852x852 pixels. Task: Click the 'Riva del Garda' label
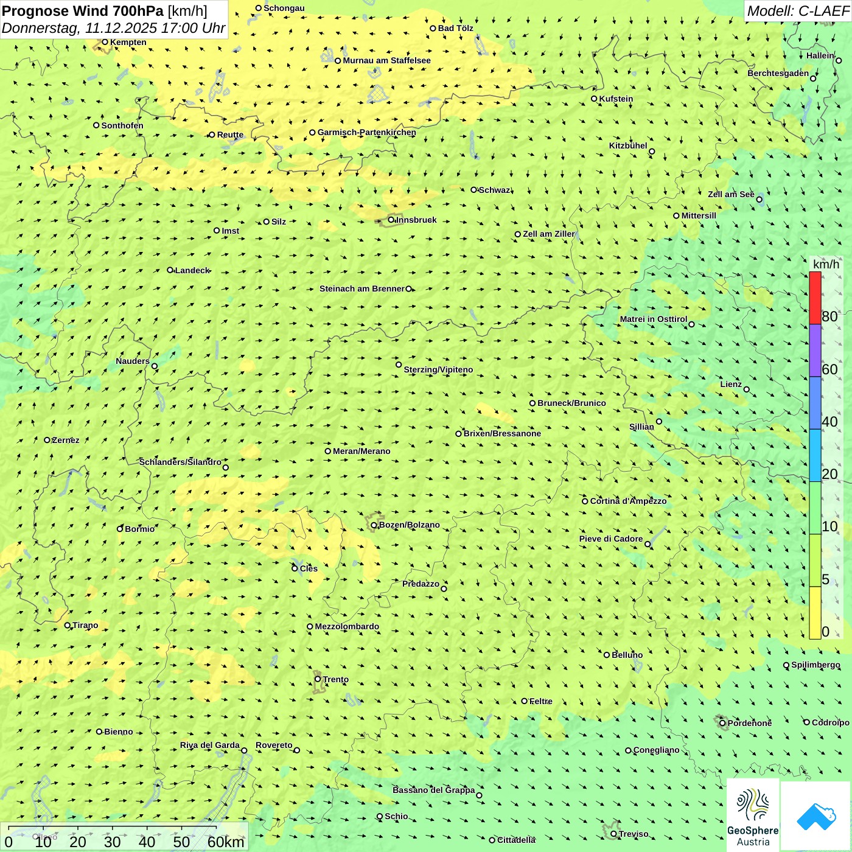point(209,745)
